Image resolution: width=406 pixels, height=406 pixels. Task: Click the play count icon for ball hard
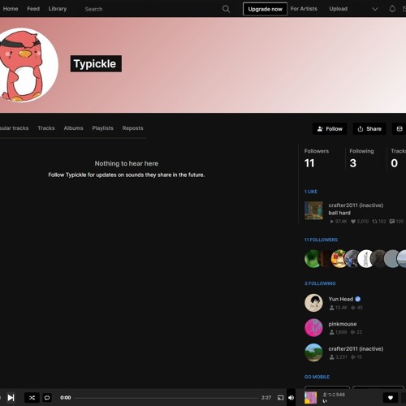point(332,222)
